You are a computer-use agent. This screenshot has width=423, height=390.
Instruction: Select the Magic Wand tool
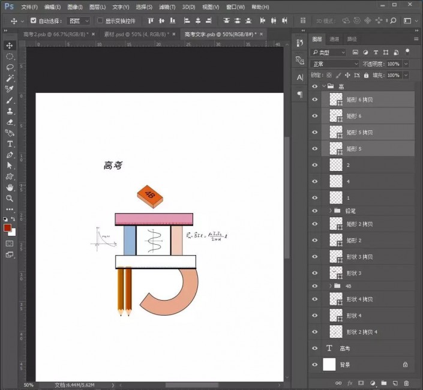tap(10, 78)
